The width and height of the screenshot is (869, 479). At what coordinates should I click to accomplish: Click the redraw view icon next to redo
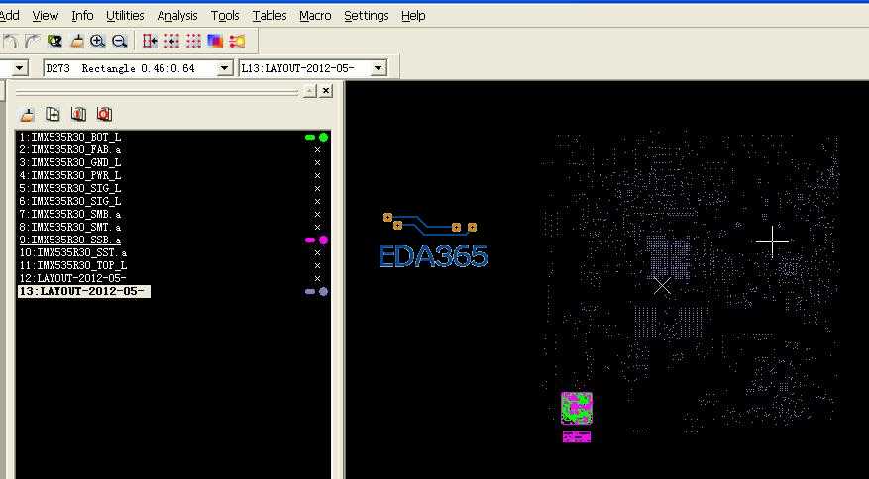click(54, 41)
